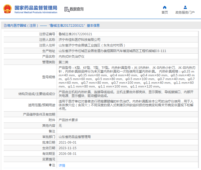The height and width of the screenshot is (170, 201).
Task: Select the 生产地址 value ending D3-111
Action: click(112, 51)
